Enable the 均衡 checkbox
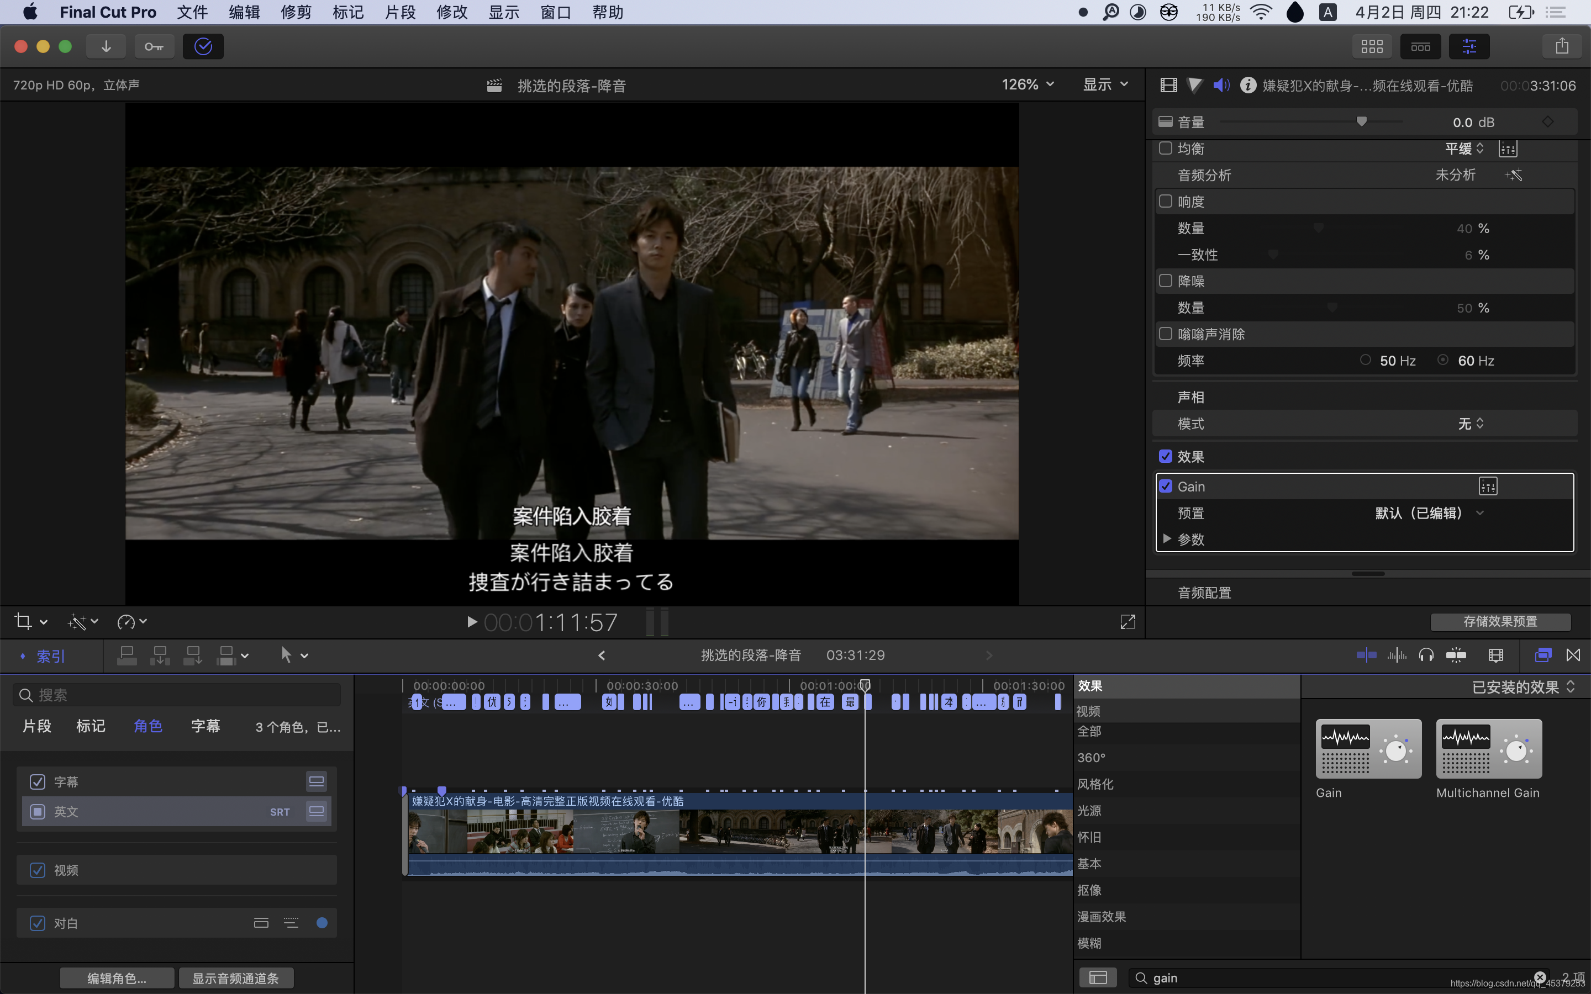The height and width of the screenshot is (994, 1591). 1166,148
